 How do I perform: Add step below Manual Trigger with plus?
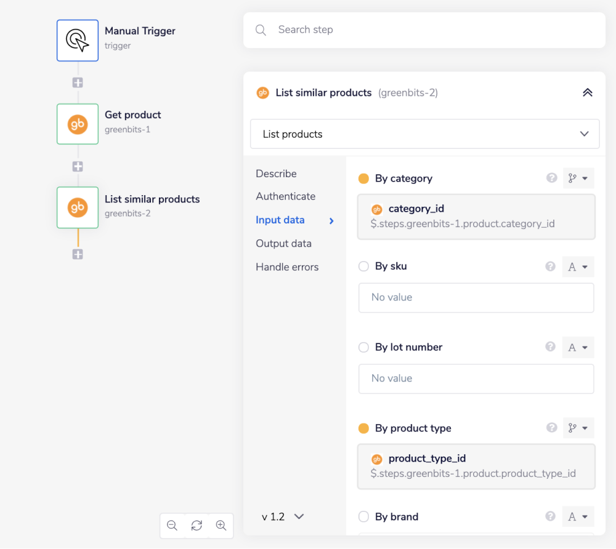click(78, 82)
